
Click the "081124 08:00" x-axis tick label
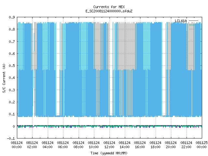pos(78,145)
